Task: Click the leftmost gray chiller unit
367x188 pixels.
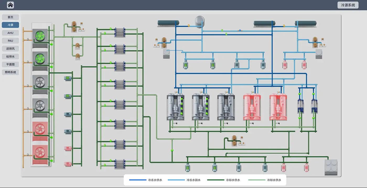Action: (176, 107)
